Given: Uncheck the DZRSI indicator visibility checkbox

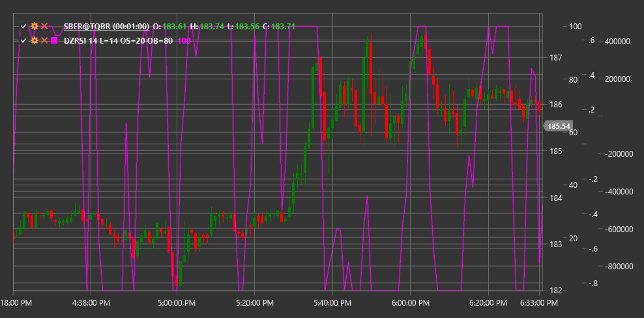Looking at the screenshot, I should click(24, 40).
